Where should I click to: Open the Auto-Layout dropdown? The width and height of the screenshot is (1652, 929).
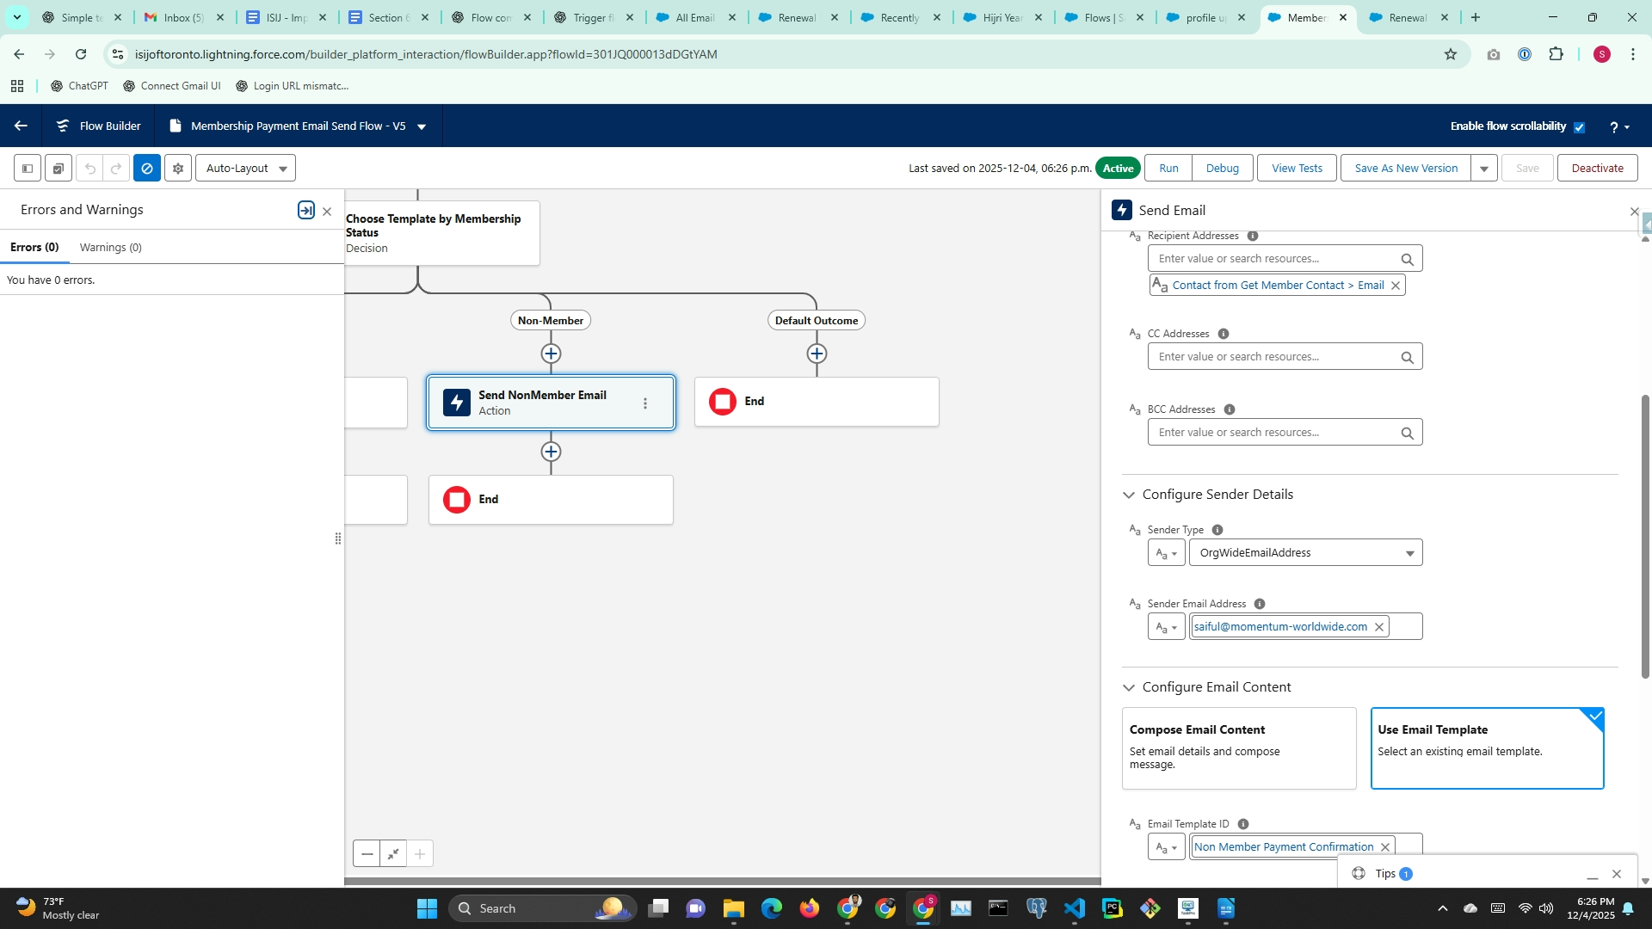245,169
